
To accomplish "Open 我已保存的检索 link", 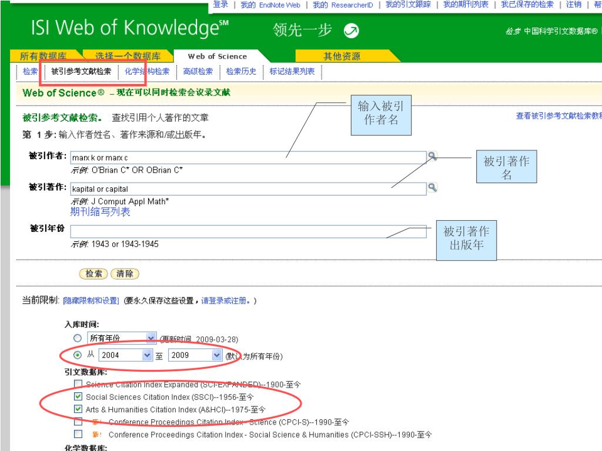I will pos(527,5).
